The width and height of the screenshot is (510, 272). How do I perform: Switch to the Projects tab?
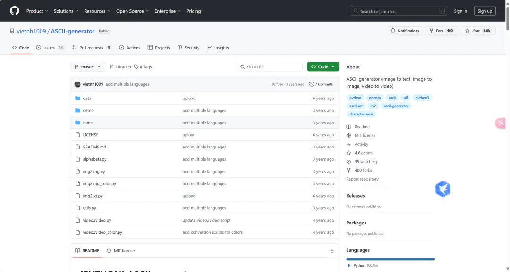(x=159, y=48)
